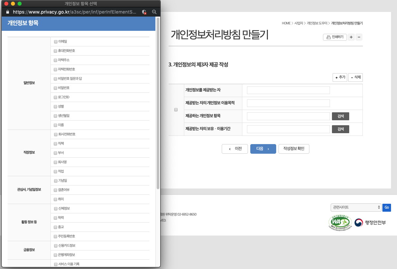397x269 pixels.
Task: Check the 성별 checkbox
Action: [x=55, y=107]
